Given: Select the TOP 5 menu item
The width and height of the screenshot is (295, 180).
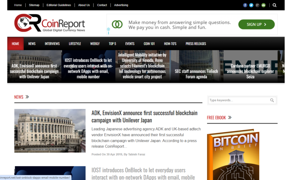Looking at the screenshot, I should 112,44.
